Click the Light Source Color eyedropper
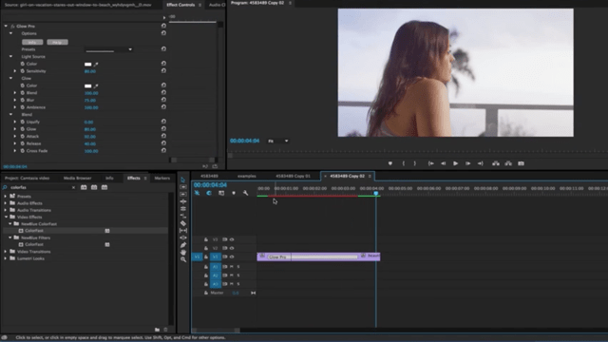The height and width of the screenshot is (342, 608). pos(96,64)
